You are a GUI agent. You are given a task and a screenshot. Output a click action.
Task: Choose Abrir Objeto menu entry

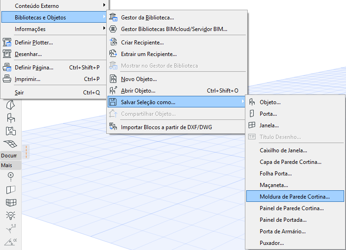[177, 91]
